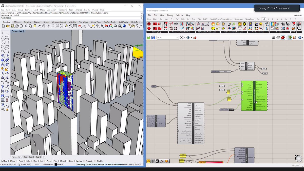Check the Quad osnap checkbox
Screen dimensions: 304x171
(x=59, y=161)
